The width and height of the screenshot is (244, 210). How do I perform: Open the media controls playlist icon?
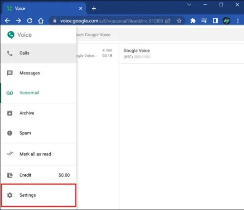coord(204,21)
